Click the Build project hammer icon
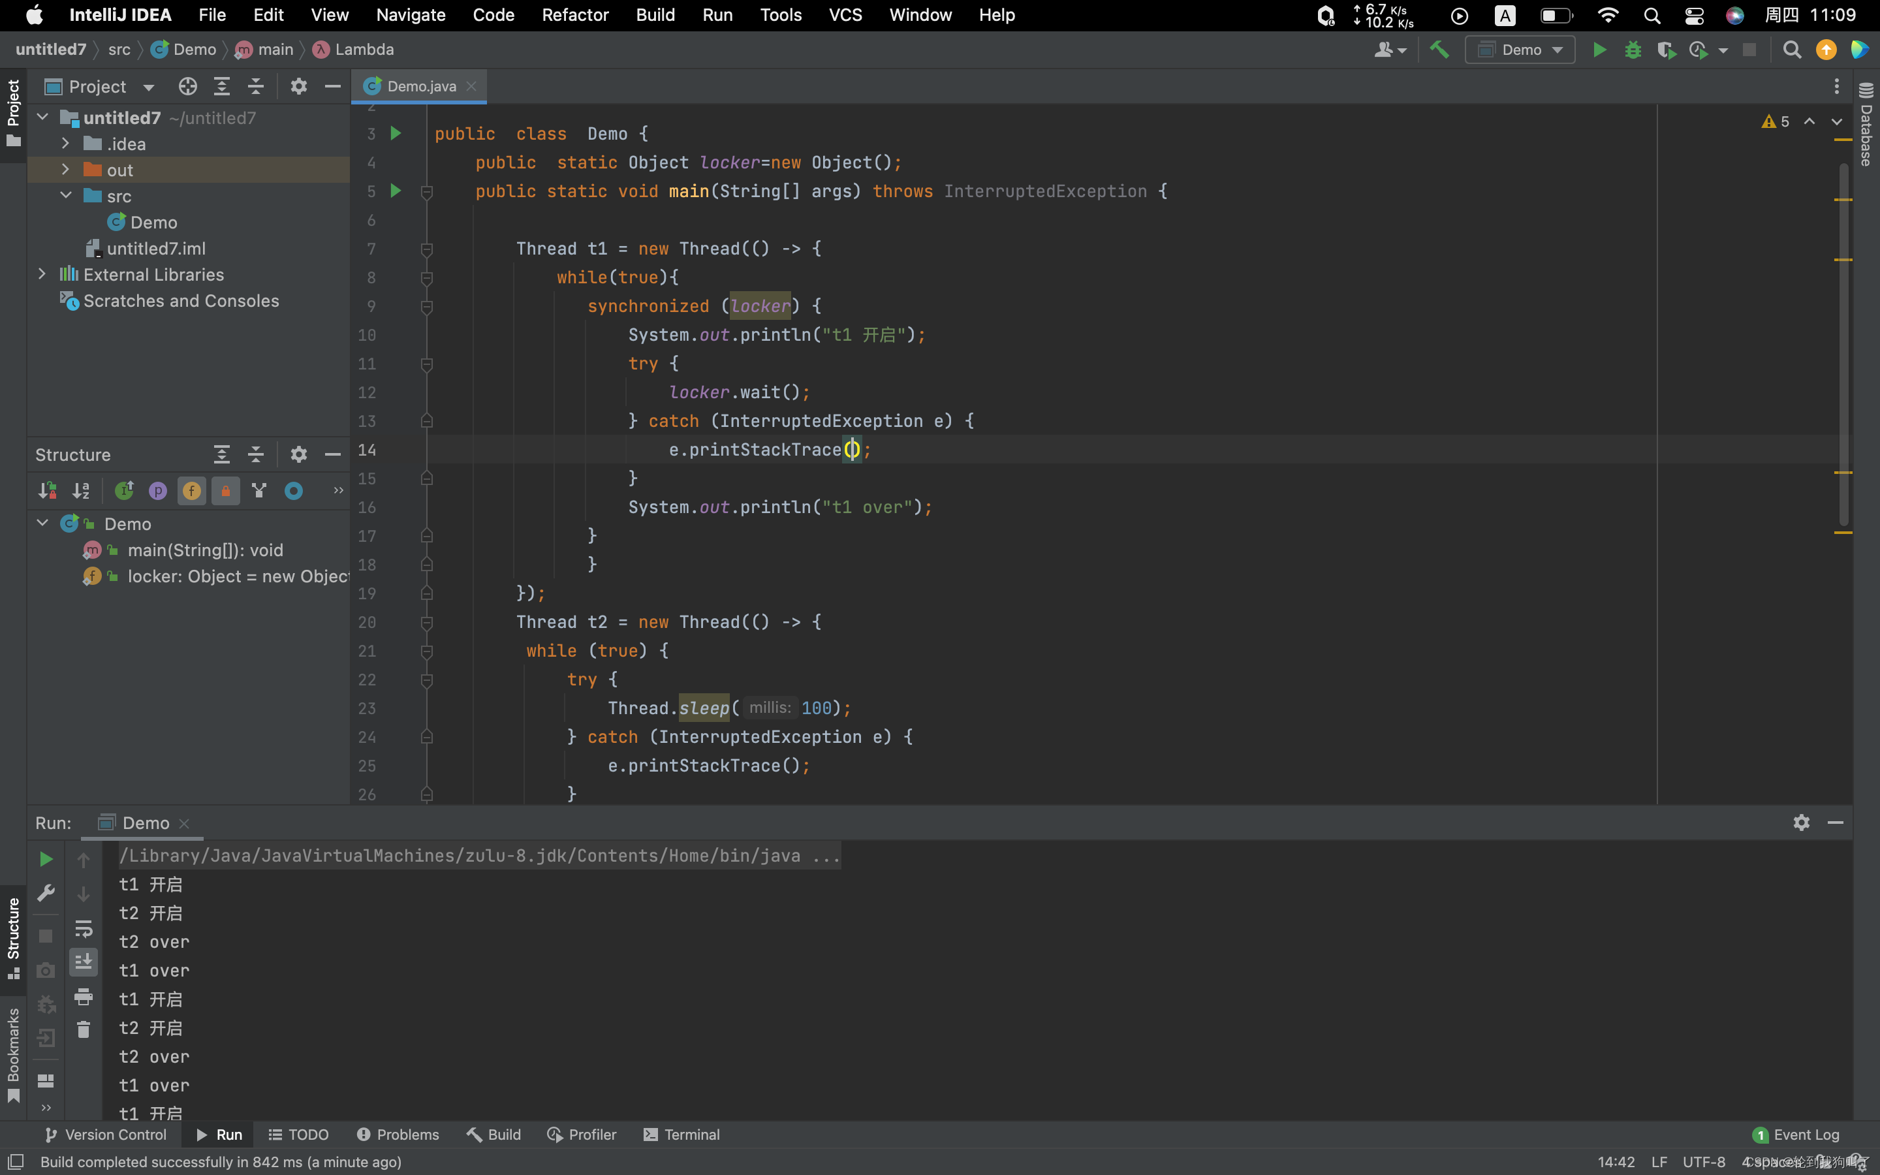 pyautogui.click(x=1439, y=50)
